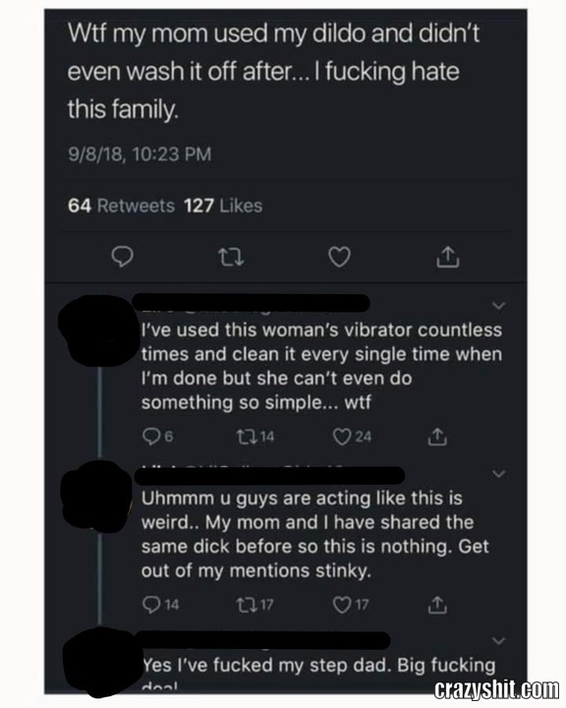Like the main tweet
Screen dimensions: 566x708
pos(339,257)
